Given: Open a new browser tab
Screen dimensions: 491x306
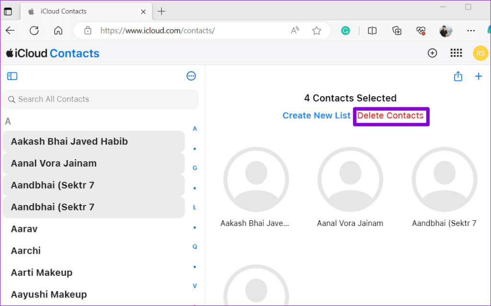Looking at the screenshot, I should pyautogui.click(x=161, y=11).
